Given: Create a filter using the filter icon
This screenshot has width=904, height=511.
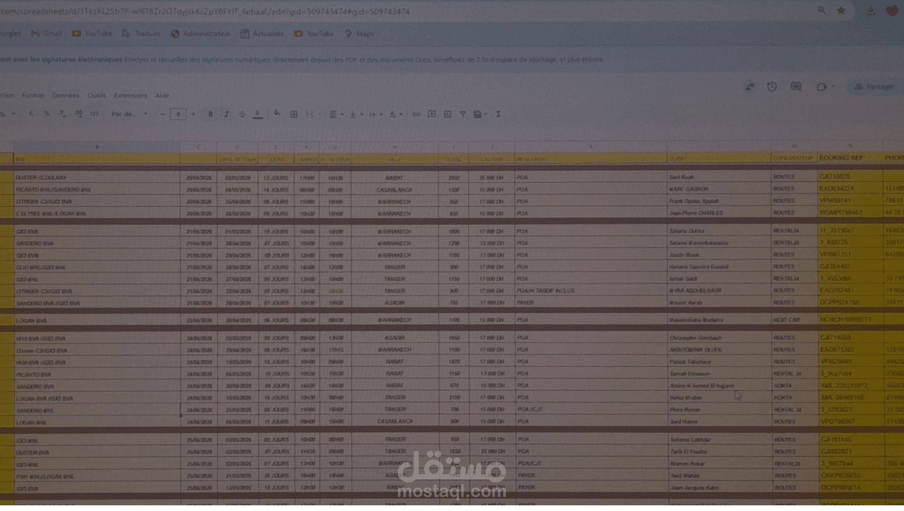Looking at the screenshot, I should point(463,114).
